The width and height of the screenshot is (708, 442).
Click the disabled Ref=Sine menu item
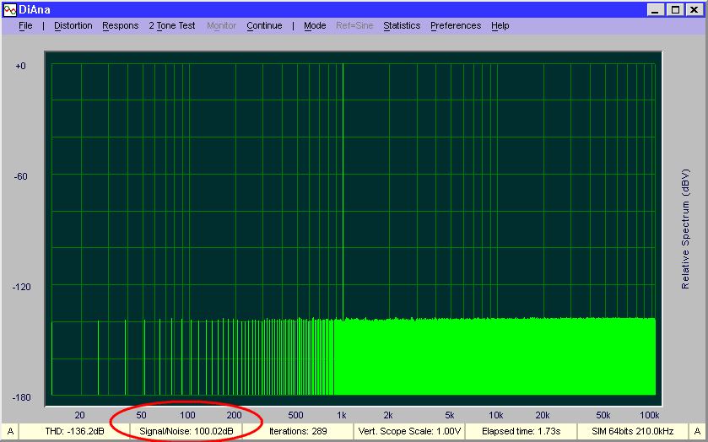[x=354, y=26]
